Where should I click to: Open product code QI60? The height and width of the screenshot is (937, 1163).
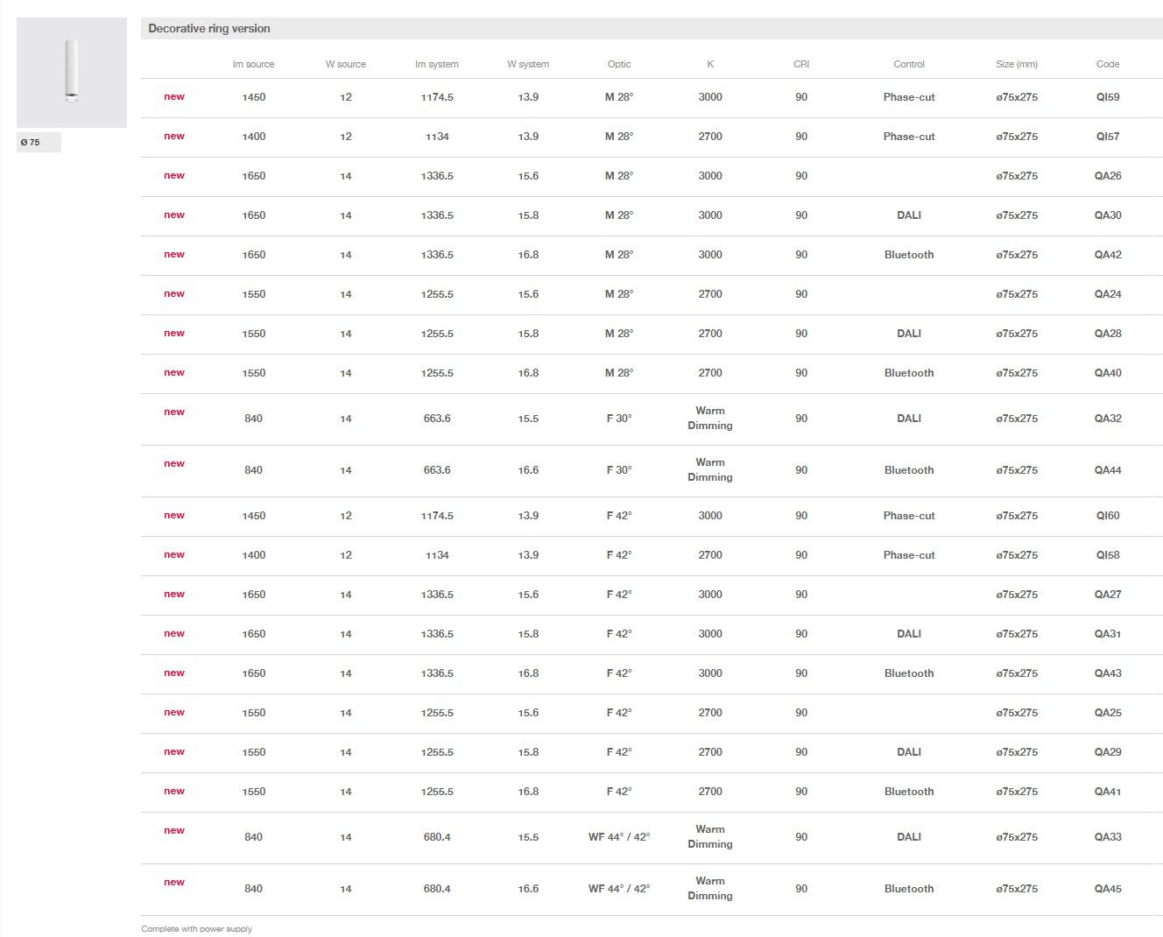1107,516
